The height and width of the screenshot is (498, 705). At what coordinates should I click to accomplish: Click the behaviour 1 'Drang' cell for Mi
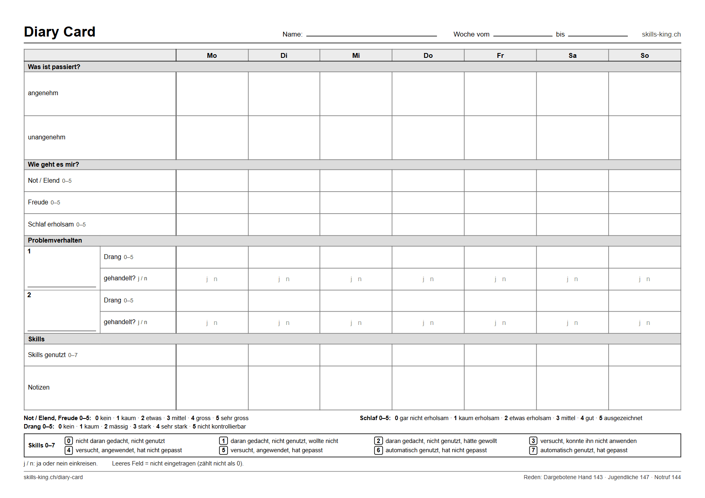coord(356,257)
